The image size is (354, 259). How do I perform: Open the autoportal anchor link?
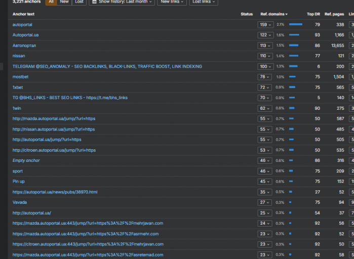pos(22,25)
